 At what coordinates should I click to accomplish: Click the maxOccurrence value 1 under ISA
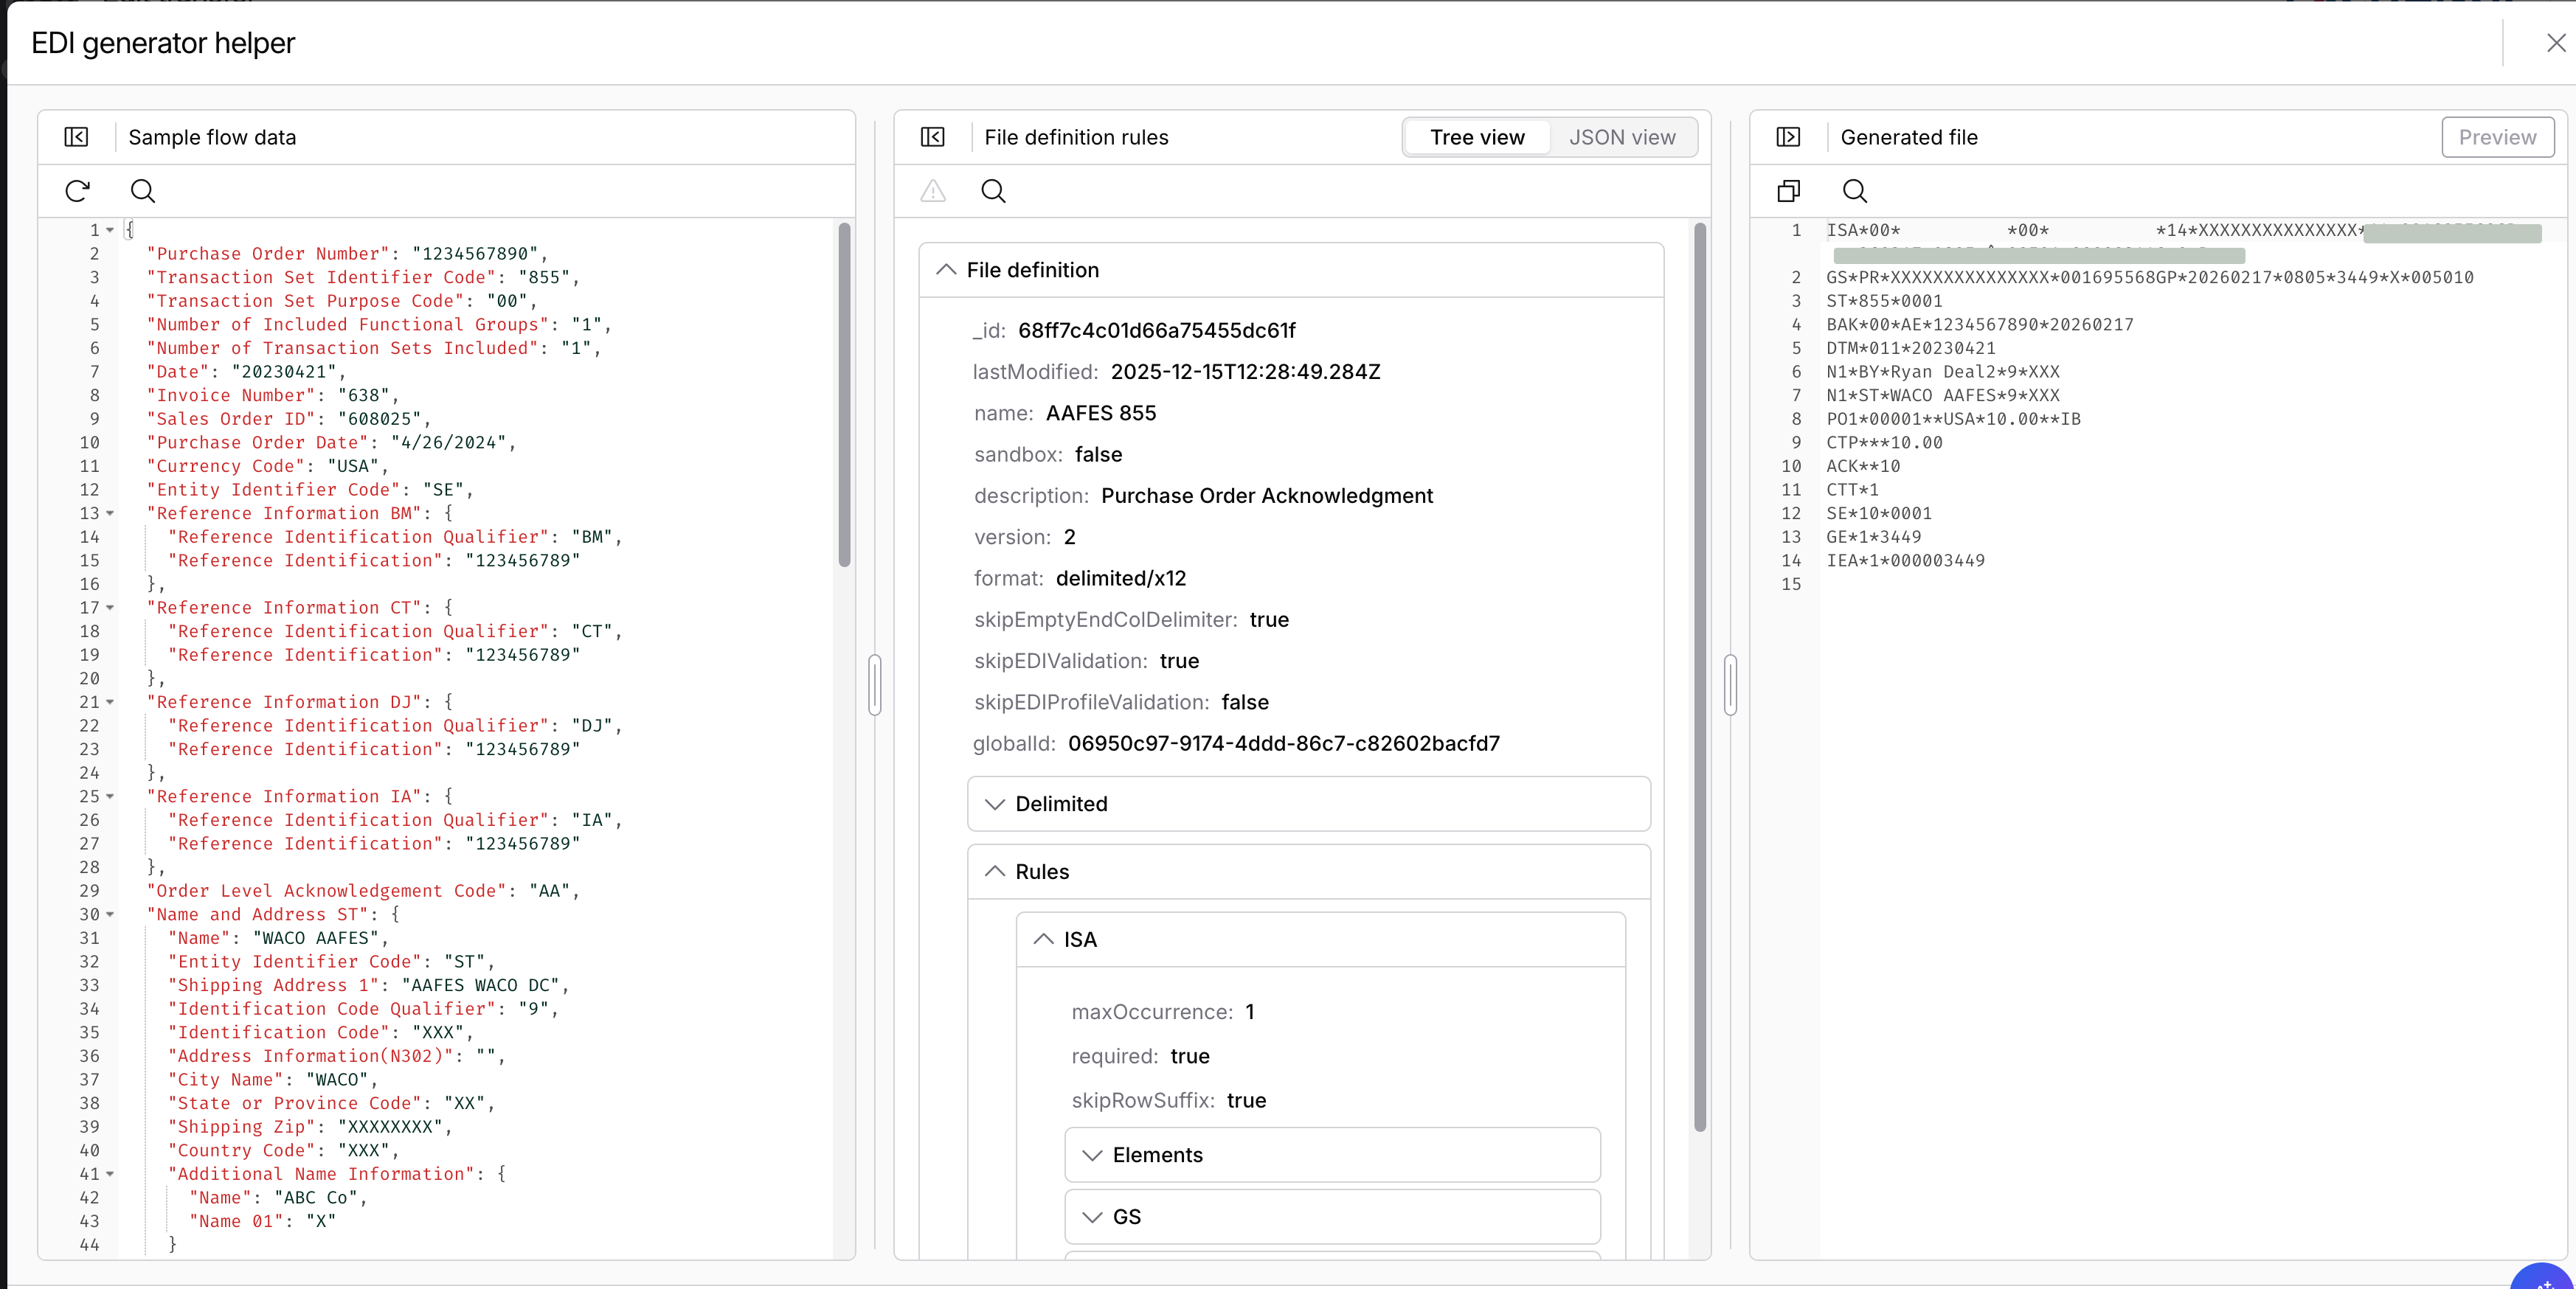(x=1249, y=1012)
